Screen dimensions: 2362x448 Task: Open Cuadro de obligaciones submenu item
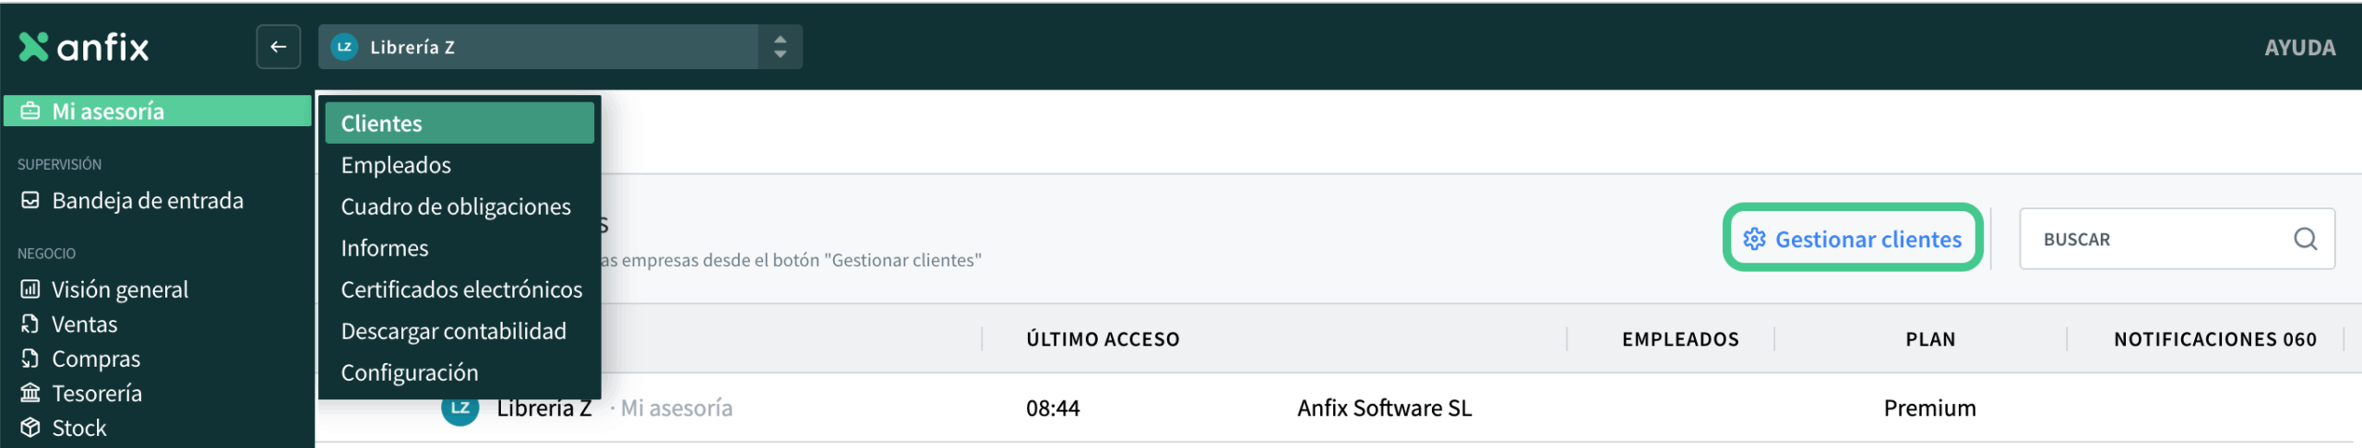click(x=456, y=206)
